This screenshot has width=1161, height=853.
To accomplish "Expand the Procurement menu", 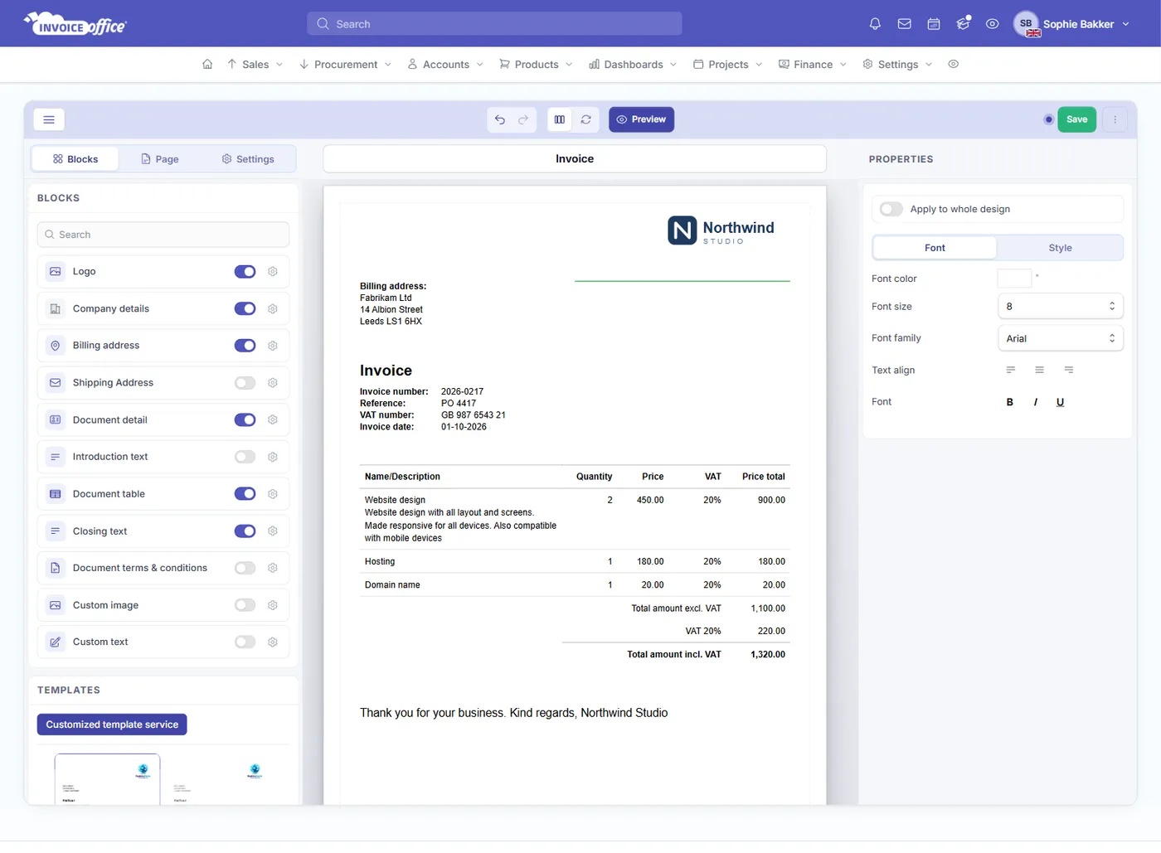I will click(346, 64).
